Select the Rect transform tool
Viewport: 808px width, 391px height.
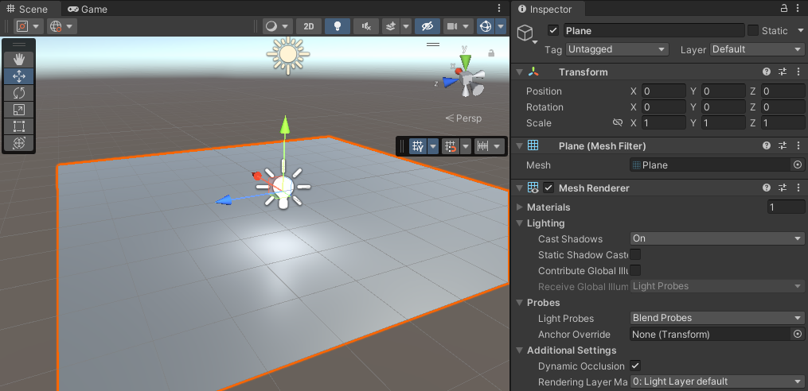tap(19, 126)
